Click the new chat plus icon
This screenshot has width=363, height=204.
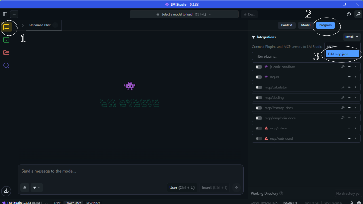(14, 14)
